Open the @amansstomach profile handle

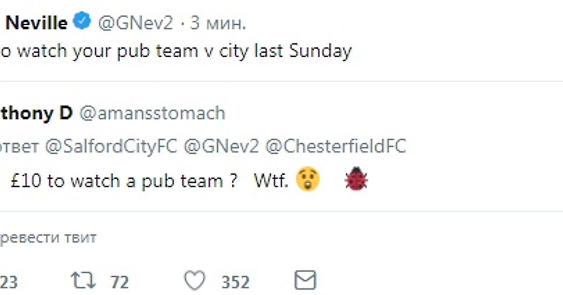(x=152, y=113)
